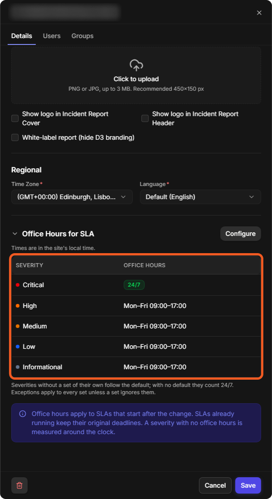
Task: Click the red trash delete icon
Action: point(19,485)
